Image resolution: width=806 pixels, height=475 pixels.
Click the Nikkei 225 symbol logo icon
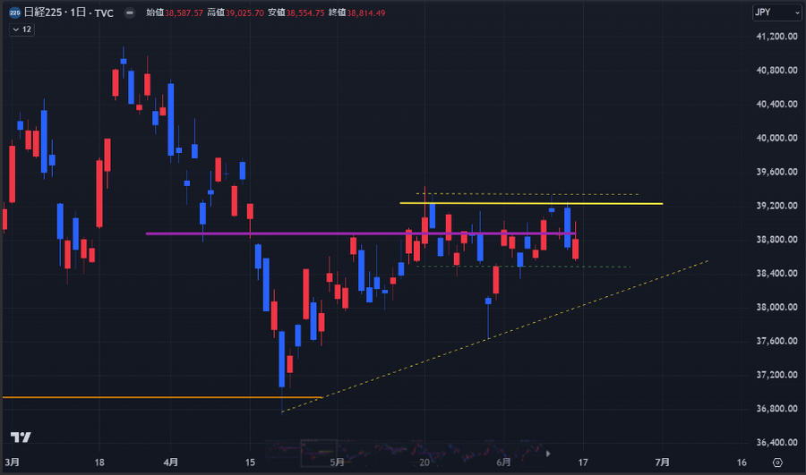point(14,13)
